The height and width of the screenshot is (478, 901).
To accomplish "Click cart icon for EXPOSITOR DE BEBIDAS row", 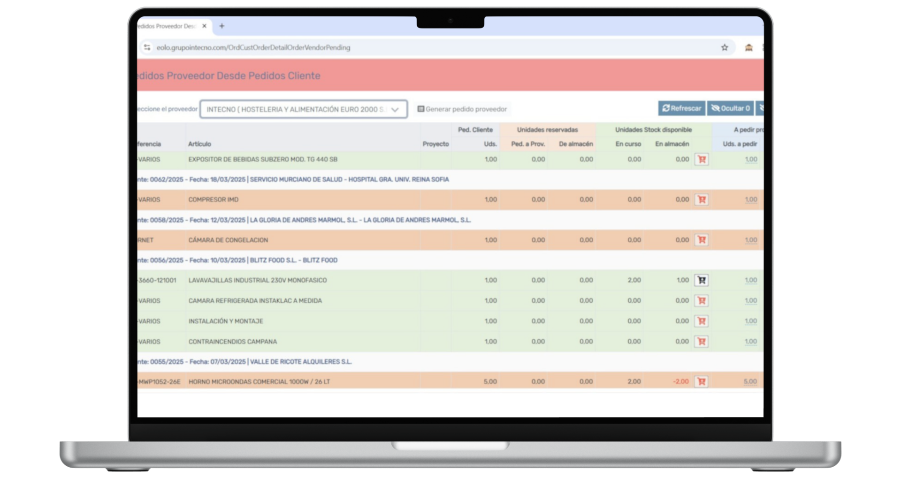I will [x=702, y=159].
